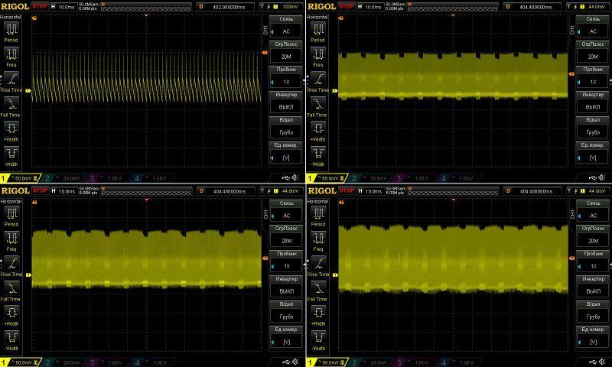
Task: Pick Period icon in bottom-left scope capture
Action: (x=11, y=214)
